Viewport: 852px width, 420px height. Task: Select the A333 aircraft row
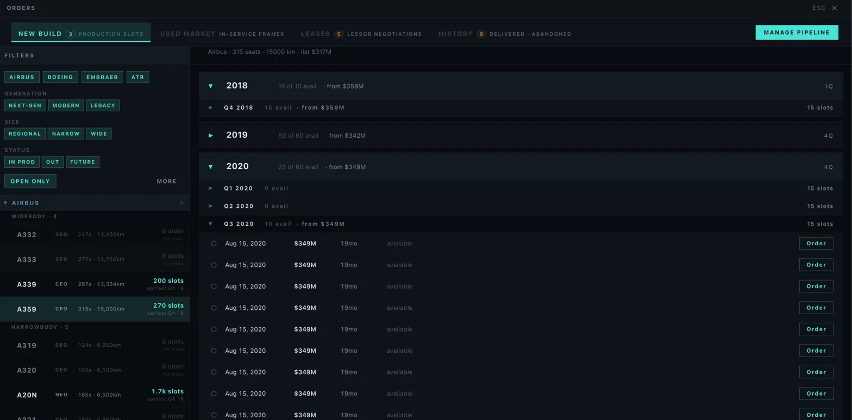[95, 260]
